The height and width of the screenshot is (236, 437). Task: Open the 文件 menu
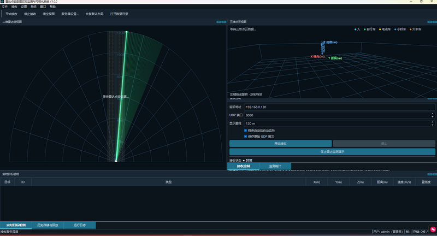(x=5, y=7)
